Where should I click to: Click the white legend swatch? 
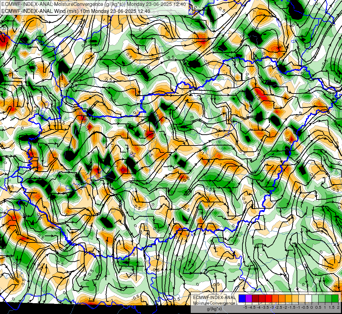click(x=308, y=299)
